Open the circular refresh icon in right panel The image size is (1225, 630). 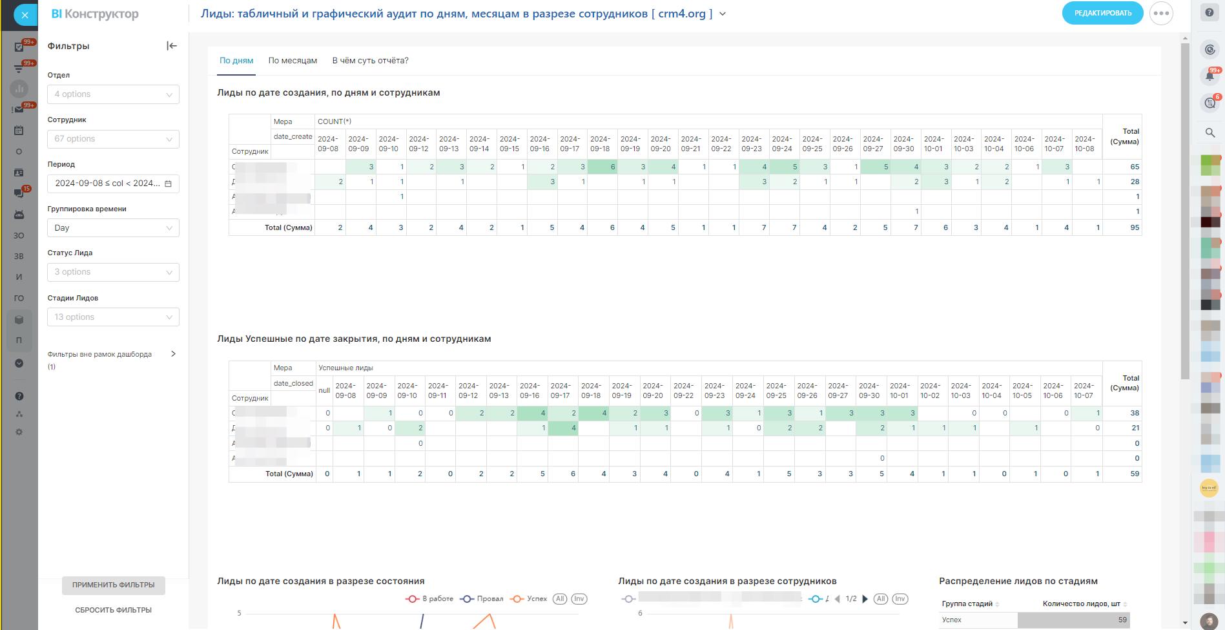coord(1210,49)
